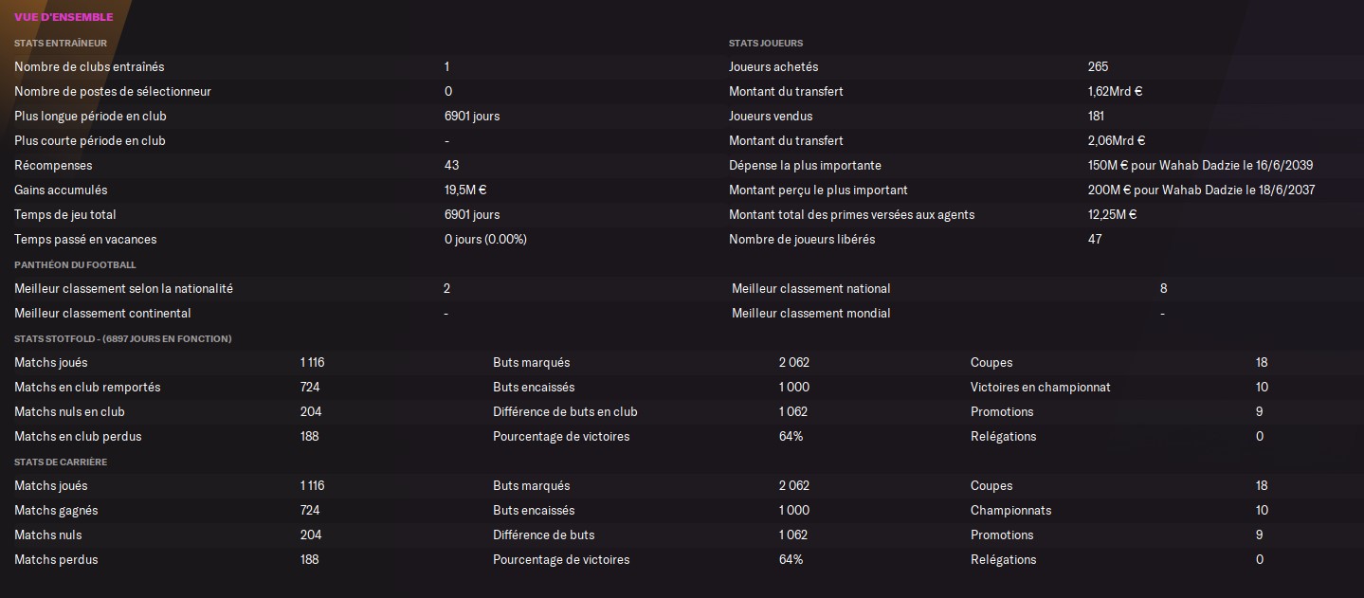Select the Récompenses row showing 43
Image resolution: width=1364 pixels, height=598 pixels.
pyautogui.click(x=360, y=165)
